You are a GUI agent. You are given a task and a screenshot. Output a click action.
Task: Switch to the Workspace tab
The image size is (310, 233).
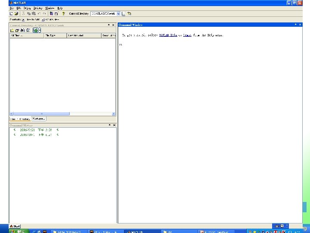(38, 119)
